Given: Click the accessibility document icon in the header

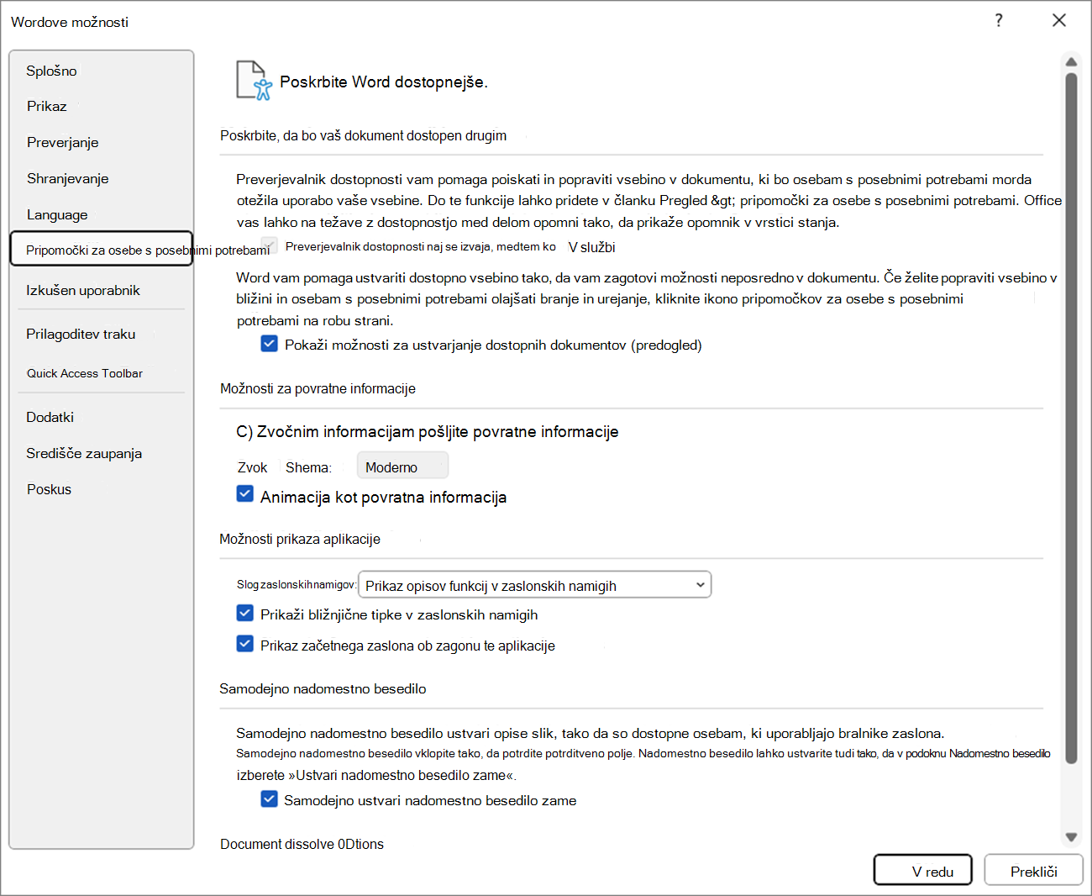Looking at the screenshot, I should tap(254, 81).
